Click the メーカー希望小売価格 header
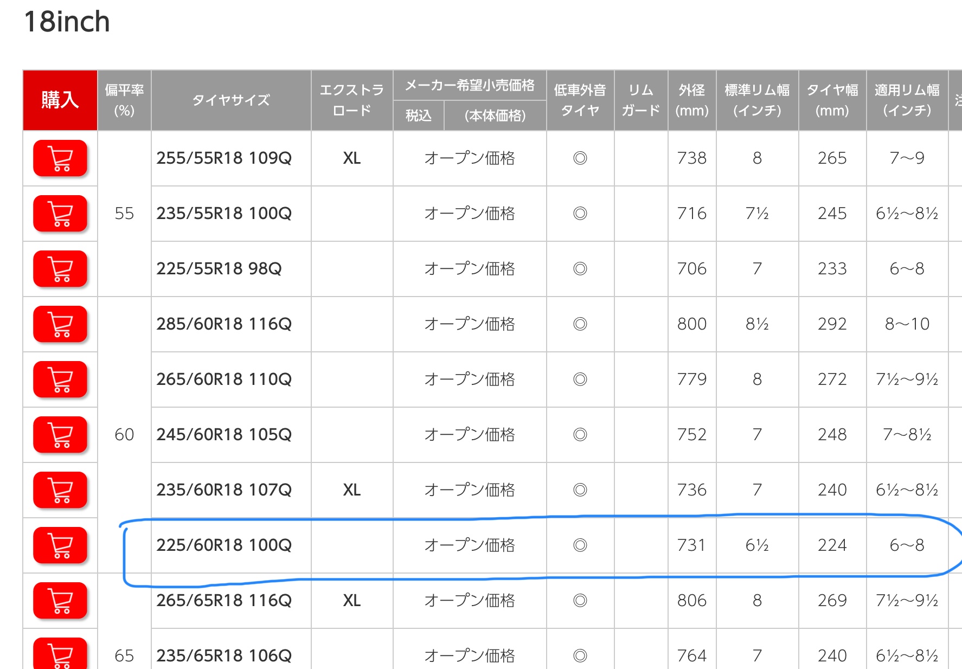Image resolution: width=962 pixels, height=669 pixels. click(x=470, y=85)
